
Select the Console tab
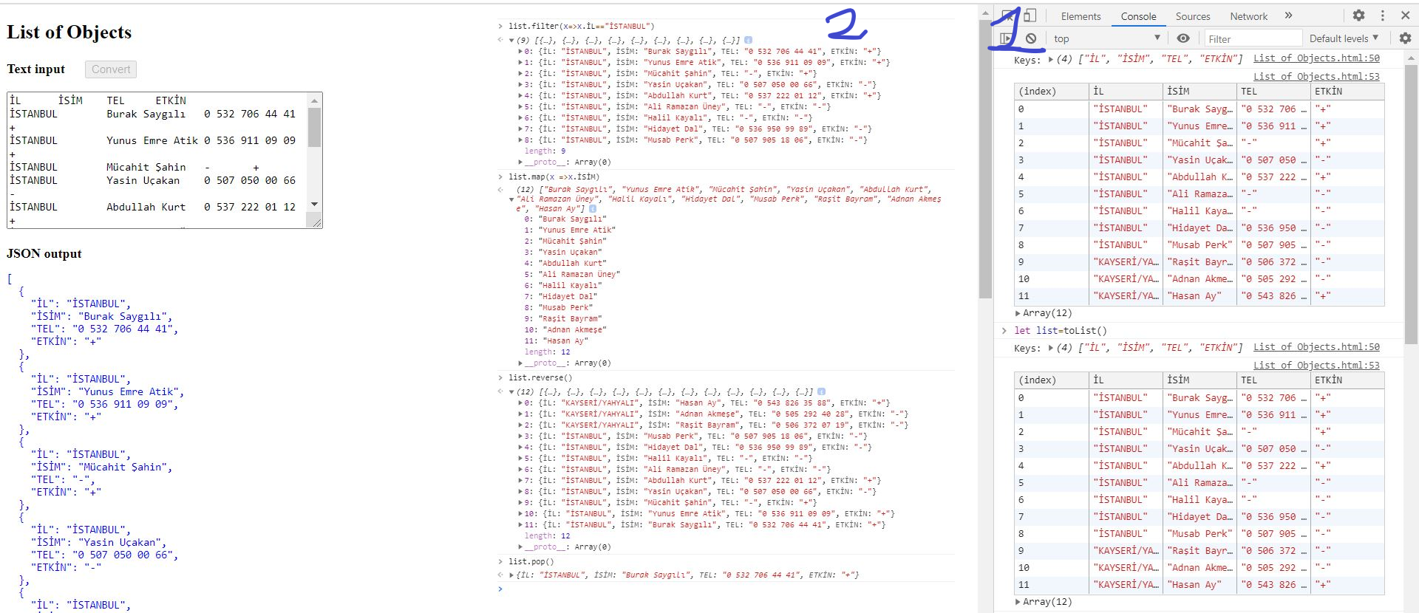pos(1138,16)
